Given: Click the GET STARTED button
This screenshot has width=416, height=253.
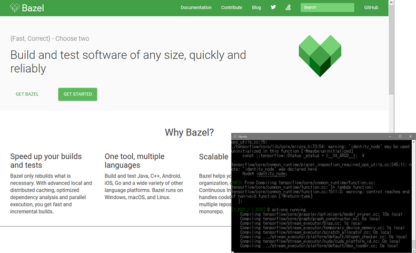Looking at the screenshot, I should (78, 94).
